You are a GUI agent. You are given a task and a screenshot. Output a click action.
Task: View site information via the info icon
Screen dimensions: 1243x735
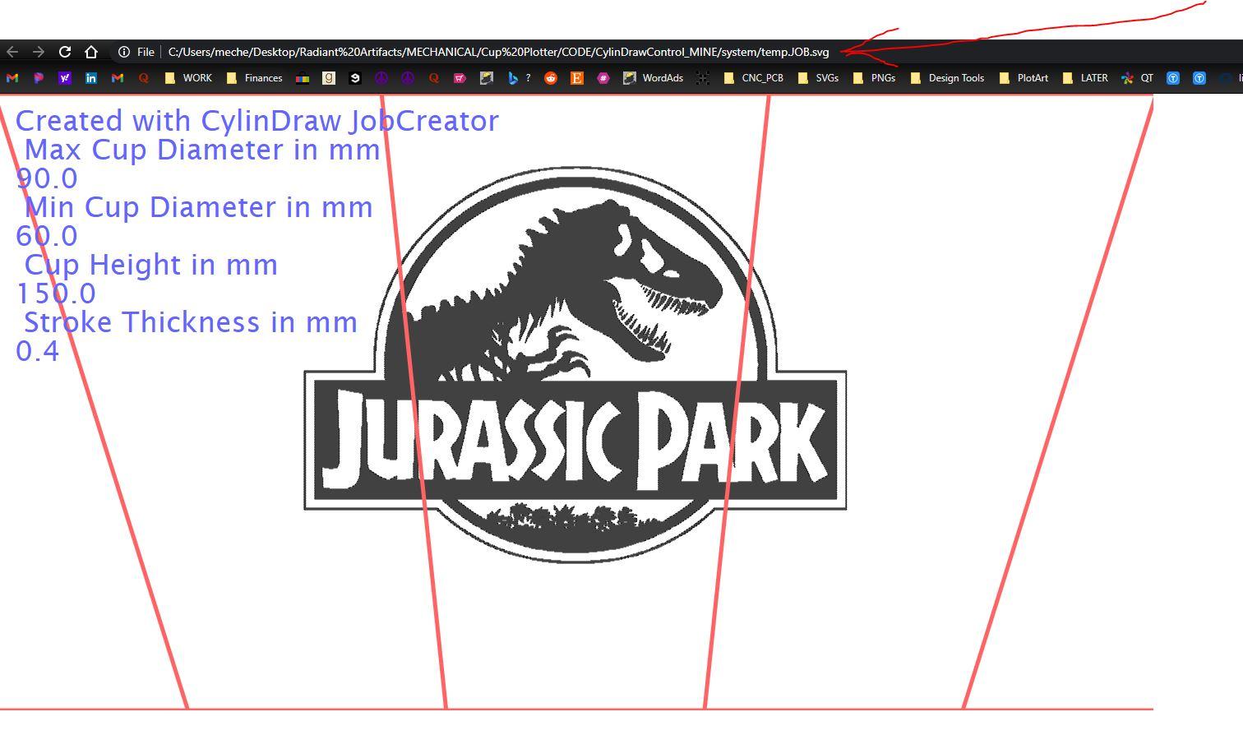tap(123, 52)
